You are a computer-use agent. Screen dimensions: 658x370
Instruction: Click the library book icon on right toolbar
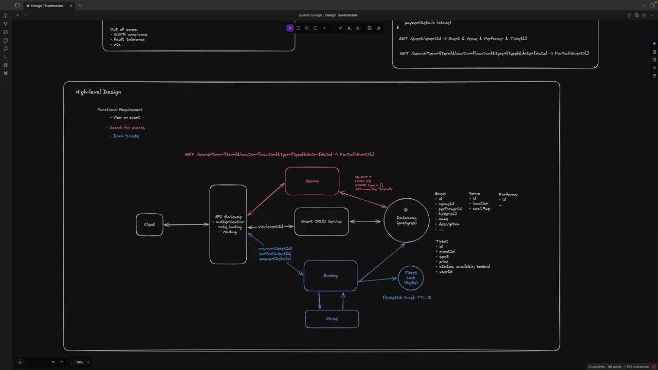(x=654, y=60)
